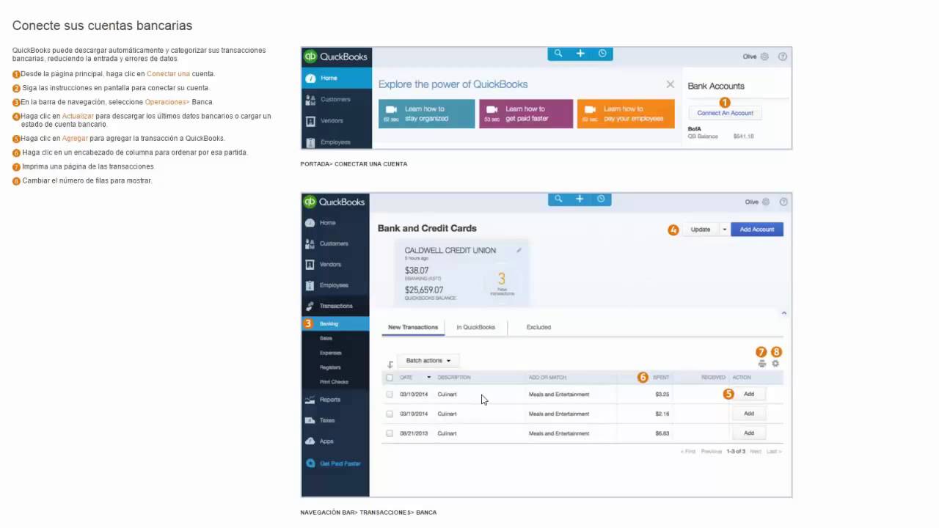The image size is (939, 528).
Task: Select Banking under Transactions in the sidebar
Action: 335,323
